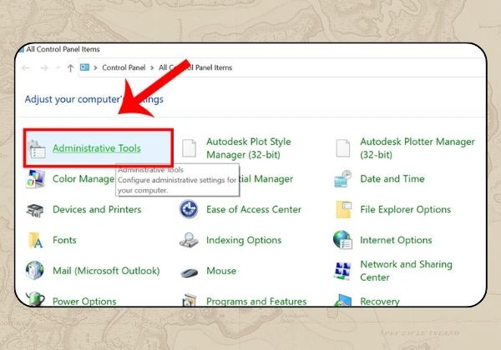Open the Autodesk Plotter Manager (32-bit) link
Screen dimensions: 501x350
417,147
